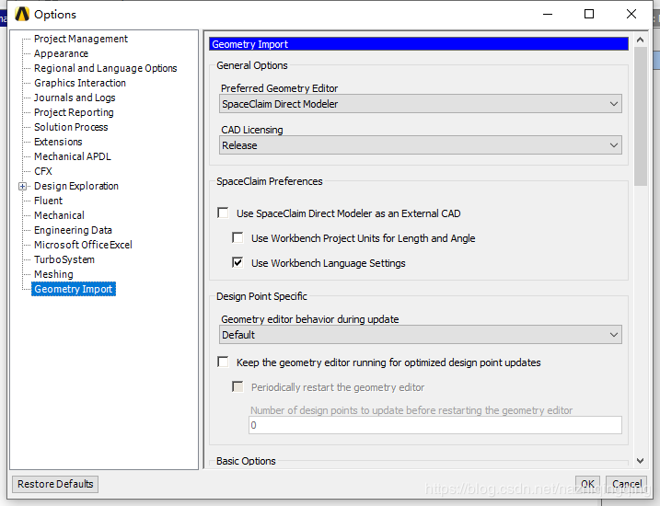Check Use Workbench Project Units for Length and Angle
The height and width of the screenshot is (506, 660).
(x=237, y=237)
